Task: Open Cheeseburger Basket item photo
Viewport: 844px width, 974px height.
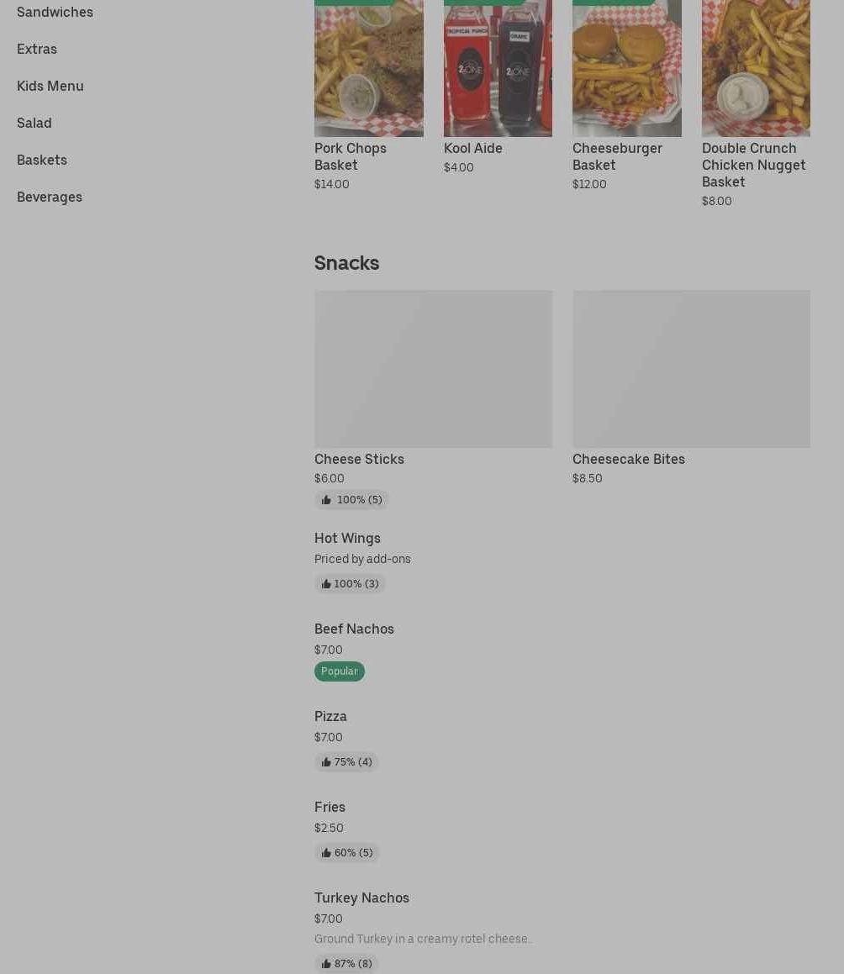Action: tap(626, 68)
